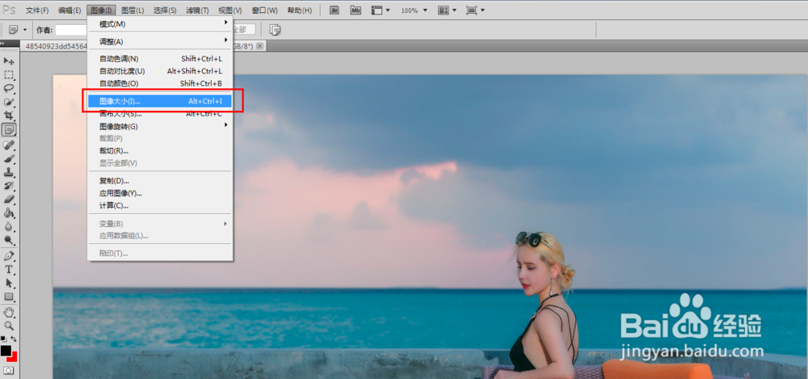Select the Hand tool
Screen dimensions: 808x379
click(x=9, y=312)
